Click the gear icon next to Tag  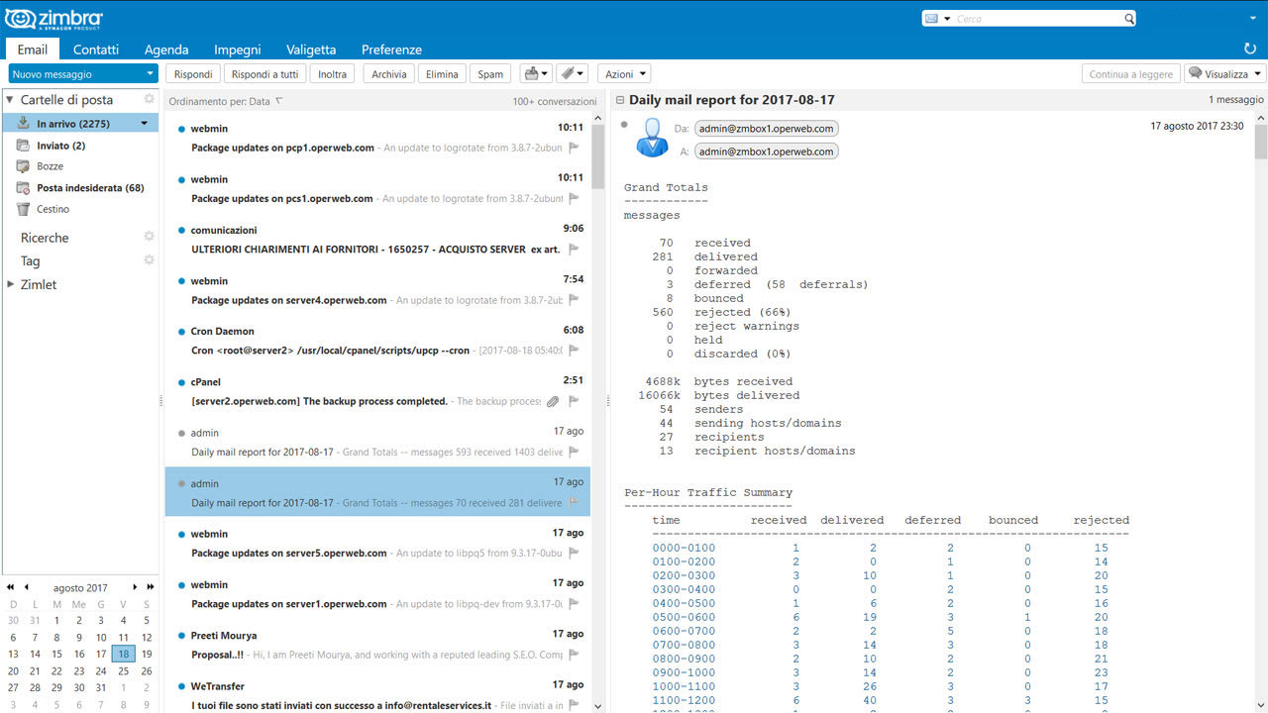150,260
